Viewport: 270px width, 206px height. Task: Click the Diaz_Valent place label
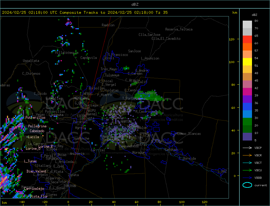(x=36, y=171)
